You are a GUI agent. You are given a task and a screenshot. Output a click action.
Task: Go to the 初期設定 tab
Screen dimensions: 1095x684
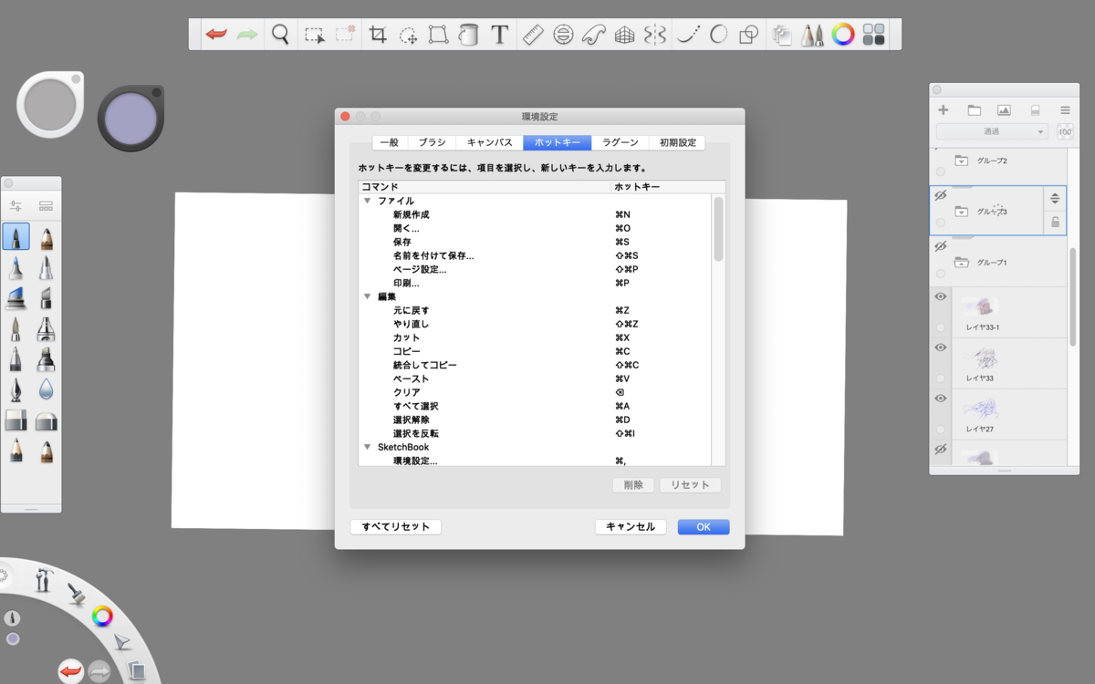click(x=677, y=142)
